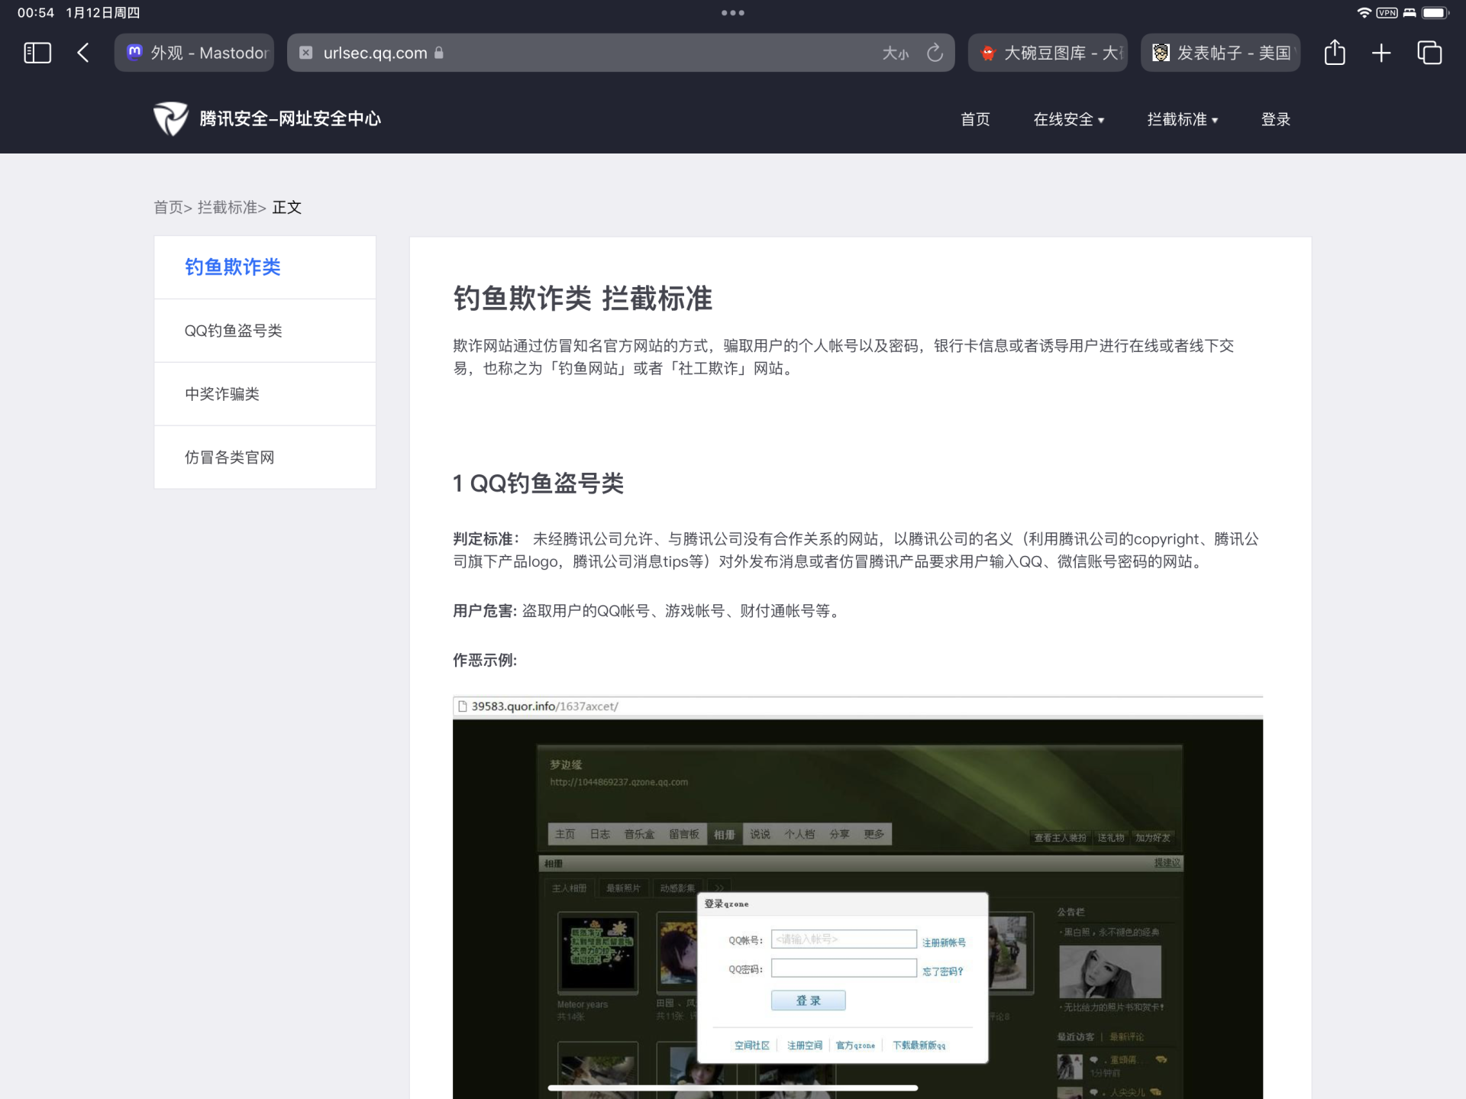Toggle the Safari sidebar icon
1466x1099 pixels.
coord(37,53)
